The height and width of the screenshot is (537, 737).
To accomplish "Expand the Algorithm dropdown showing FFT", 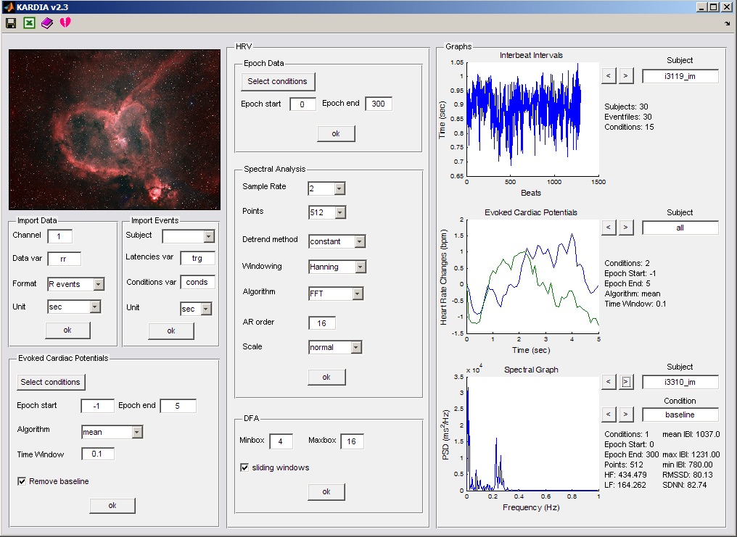I will coord(357,294).
